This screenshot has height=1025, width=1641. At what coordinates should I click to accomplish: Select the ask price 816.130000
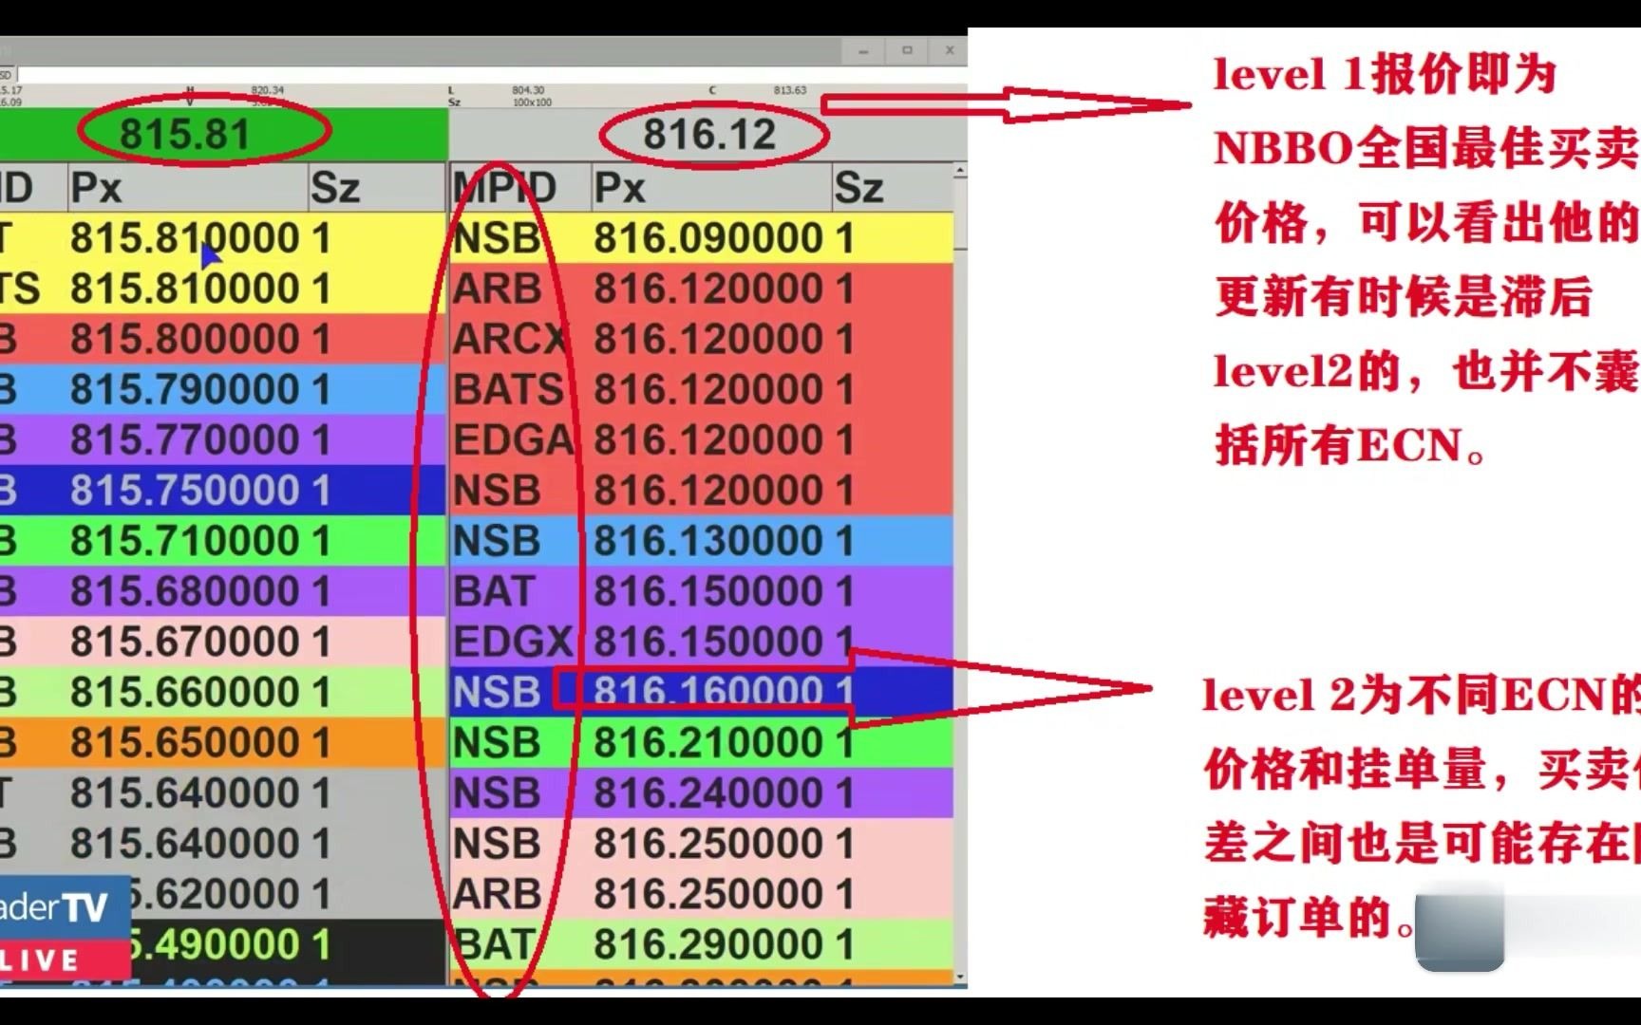(708, 541)
